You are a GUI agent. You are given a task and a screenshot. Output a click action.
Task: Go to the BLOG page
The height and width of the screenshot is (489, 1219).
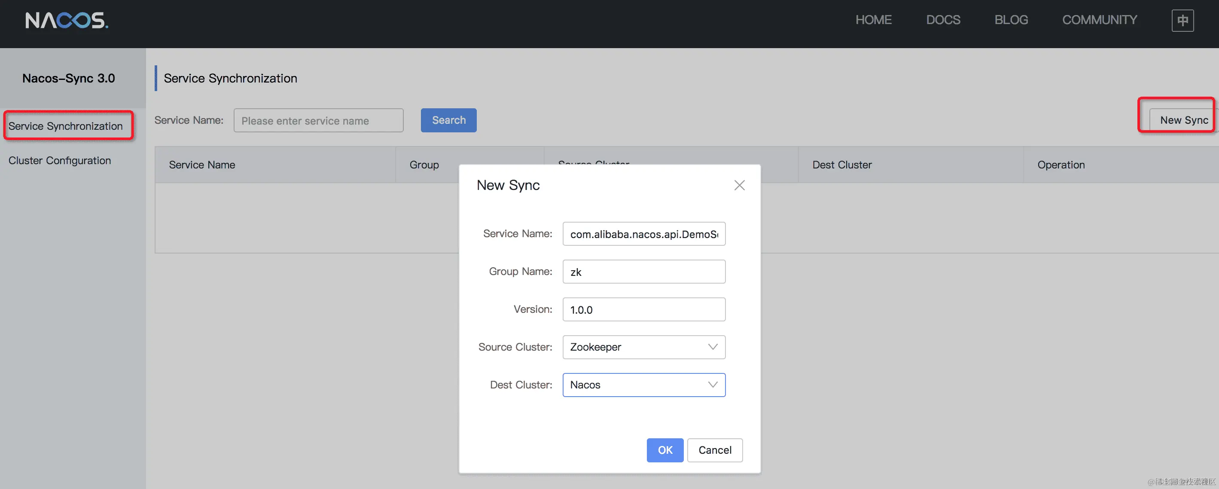click(1011, 20)
